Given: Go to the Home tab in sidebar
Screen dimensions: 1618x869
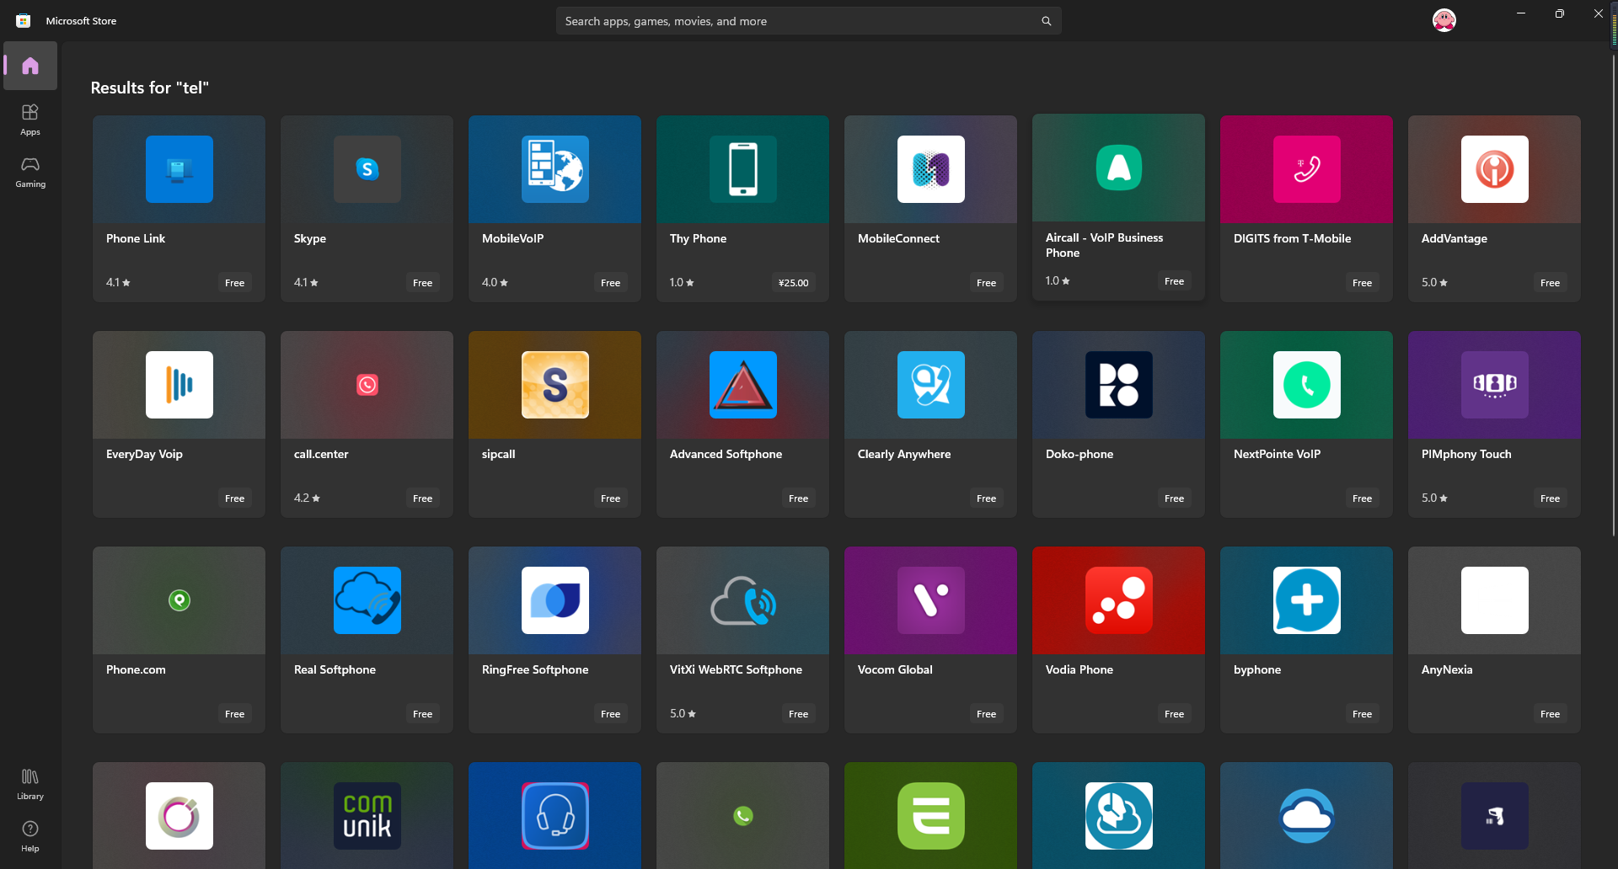Looking at the screenshot, I should click(30, 66).
